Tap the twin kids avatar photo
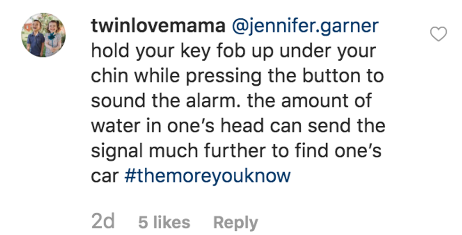This screenshot has width=462, height=235. click(x=44, y=35)
